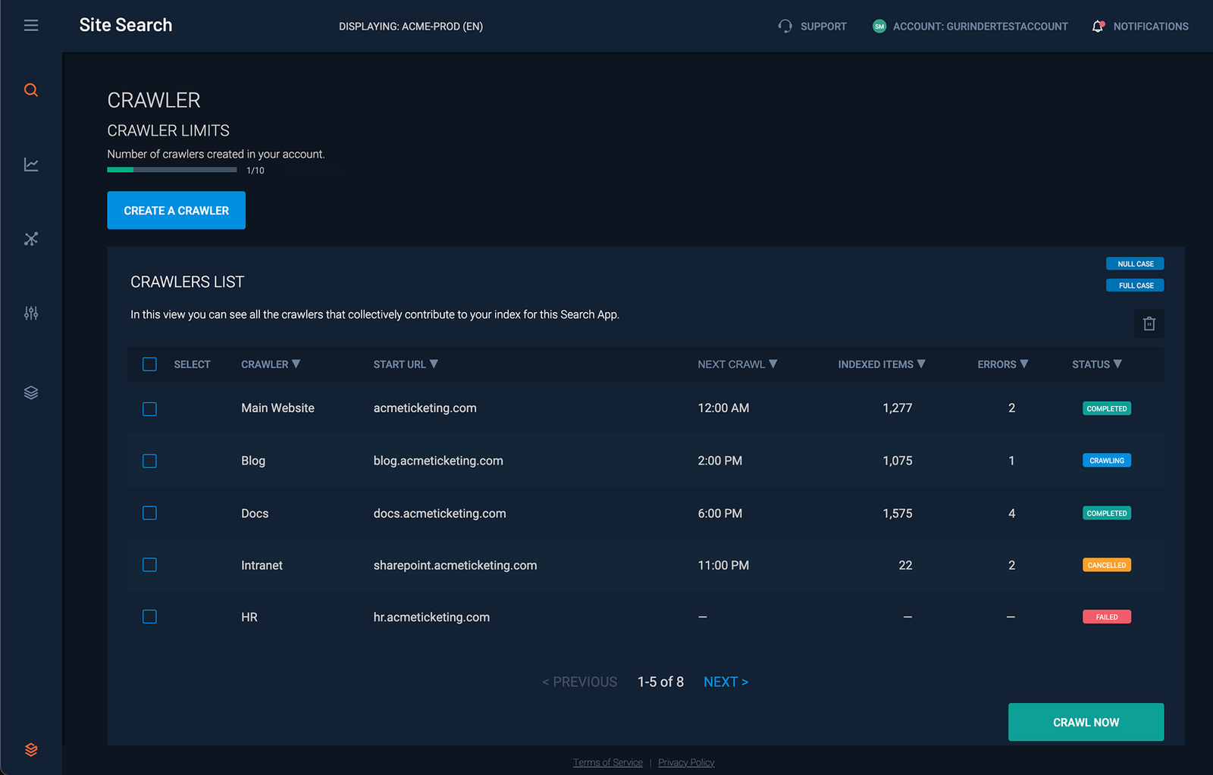Check the Intranet row checkbox
Image resolution: width=1213 pixels, height=775 pixels.
pos(149,565)
